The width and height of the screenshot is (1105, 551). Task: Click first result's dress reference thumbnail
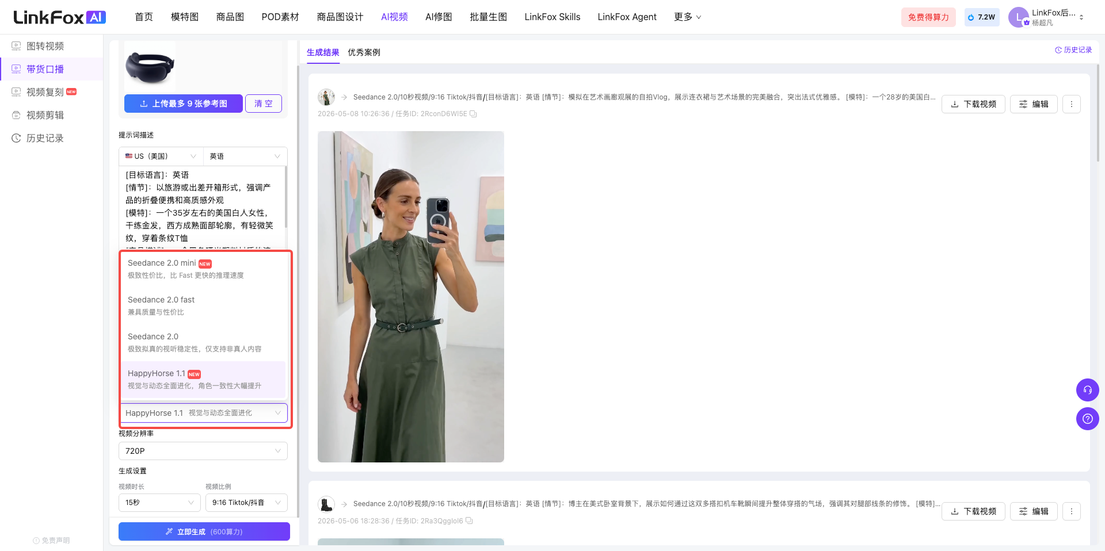326,97
